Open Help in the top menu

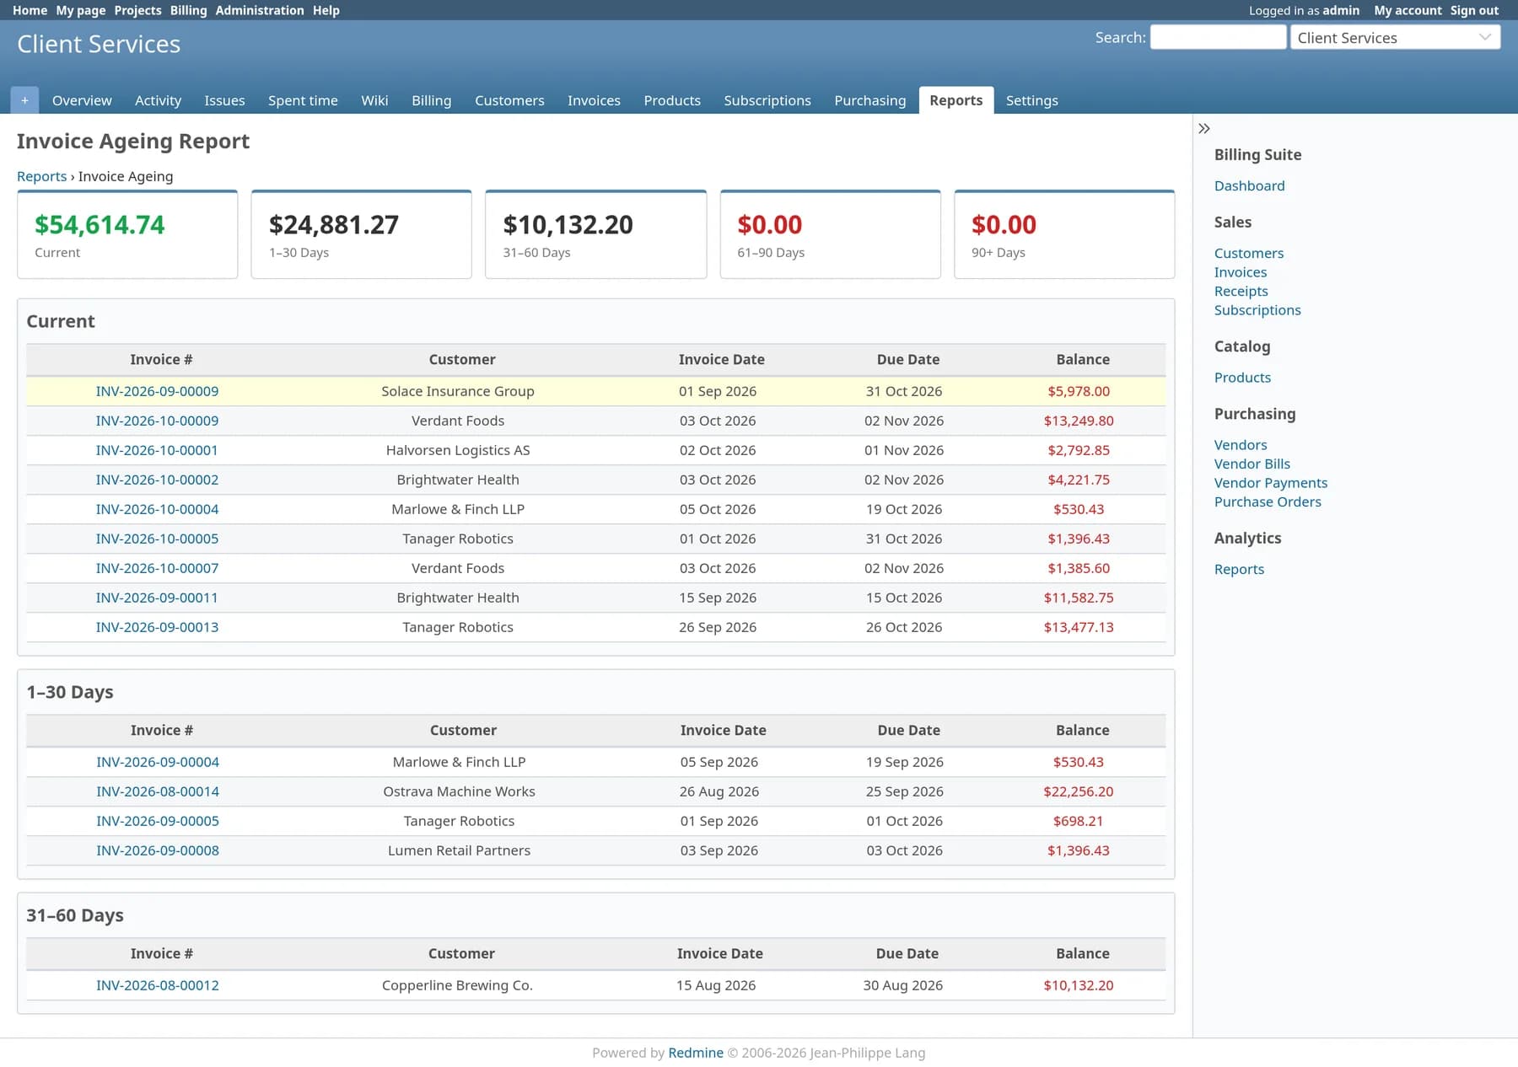[326, 10]
